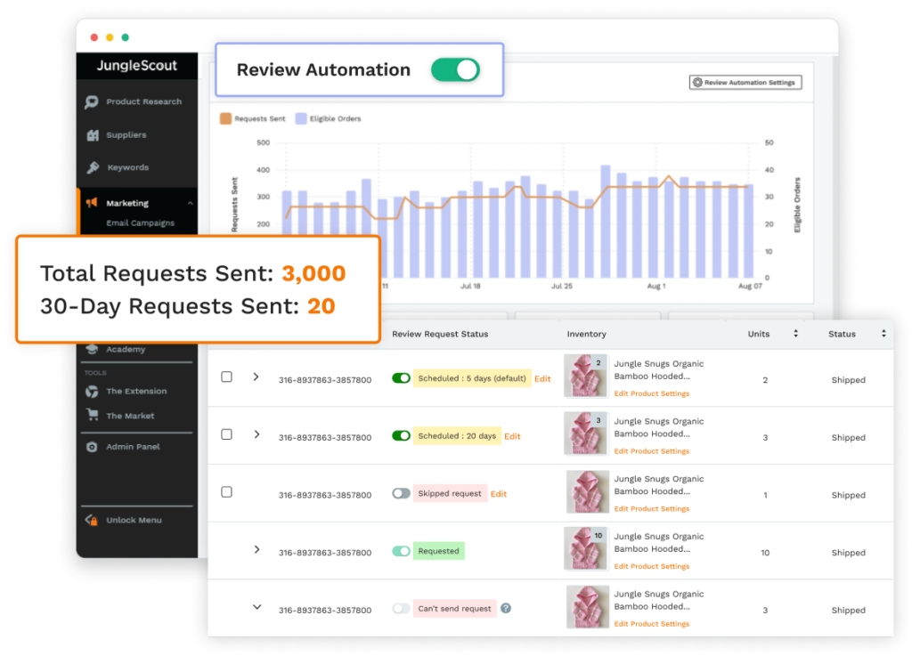
Task: Check the box for Scheduled 20 days row
Action: 227,434
